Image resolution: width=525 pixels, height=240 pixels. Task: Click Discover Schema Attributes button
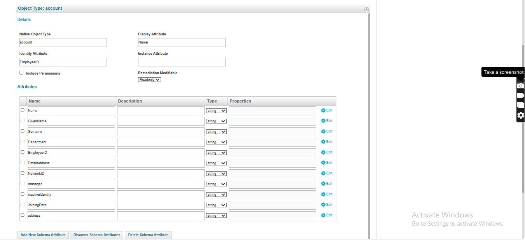pyautogui.click(x=97, y=235)
